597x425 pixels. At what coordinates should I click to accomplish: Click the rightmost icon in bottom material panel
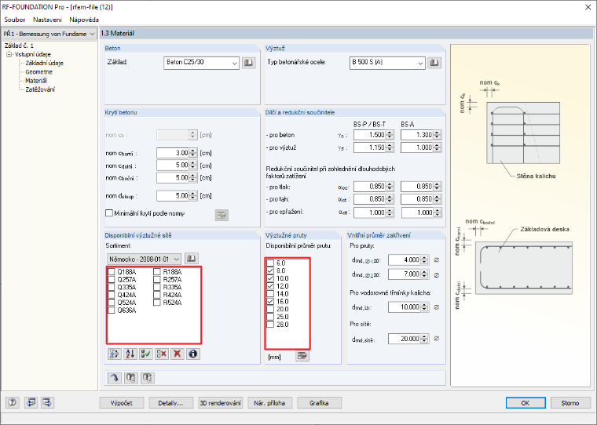pos(148,378)
